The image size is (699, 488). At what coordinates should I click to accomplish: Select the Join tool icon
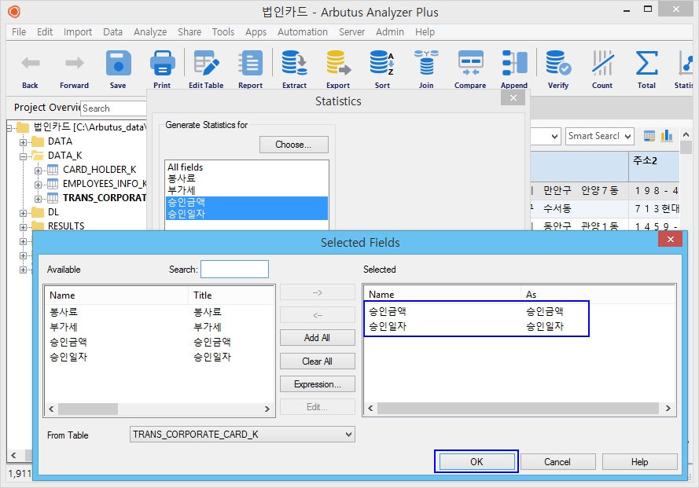[x=426, y=63]
